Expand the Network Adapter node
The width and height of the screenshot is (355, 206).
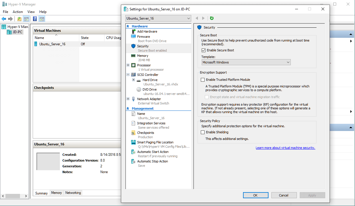[x=128, y=99]
